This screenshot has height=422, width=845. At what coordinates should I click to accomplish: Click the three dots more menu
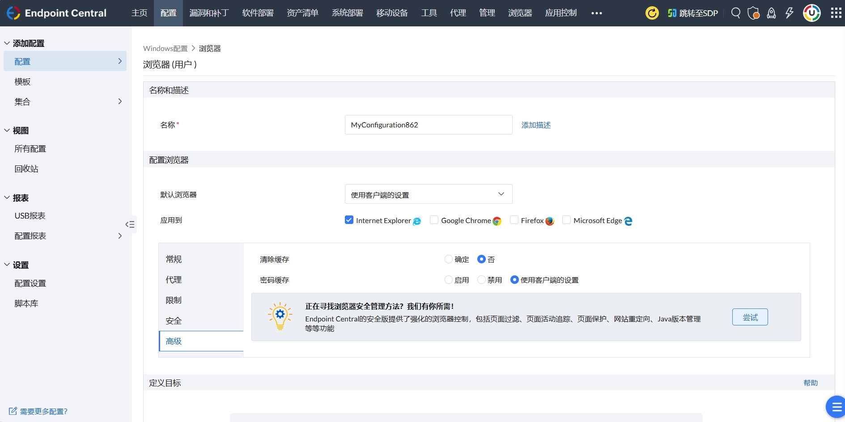pos(596,13)
